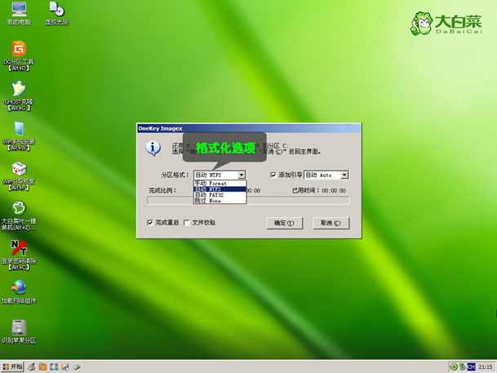Toggle the 添加引导 (add boot) checkbox
This screenshot has height=373, width=497.
(273, 175)
